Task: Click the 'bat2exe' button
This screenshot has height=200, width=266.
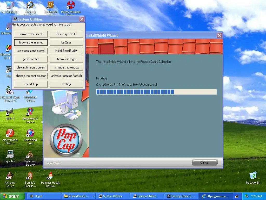Action: 66,42
